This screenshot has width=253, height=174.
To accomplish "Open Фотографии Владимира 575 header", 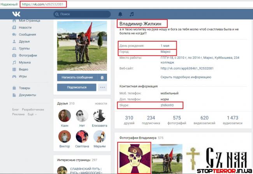I will (141, 138).
